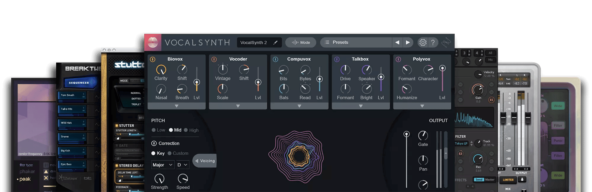Screen dimensions: 592x192
Task: Adjust the Vocoder Vintage knob
Action: point(223,70)
